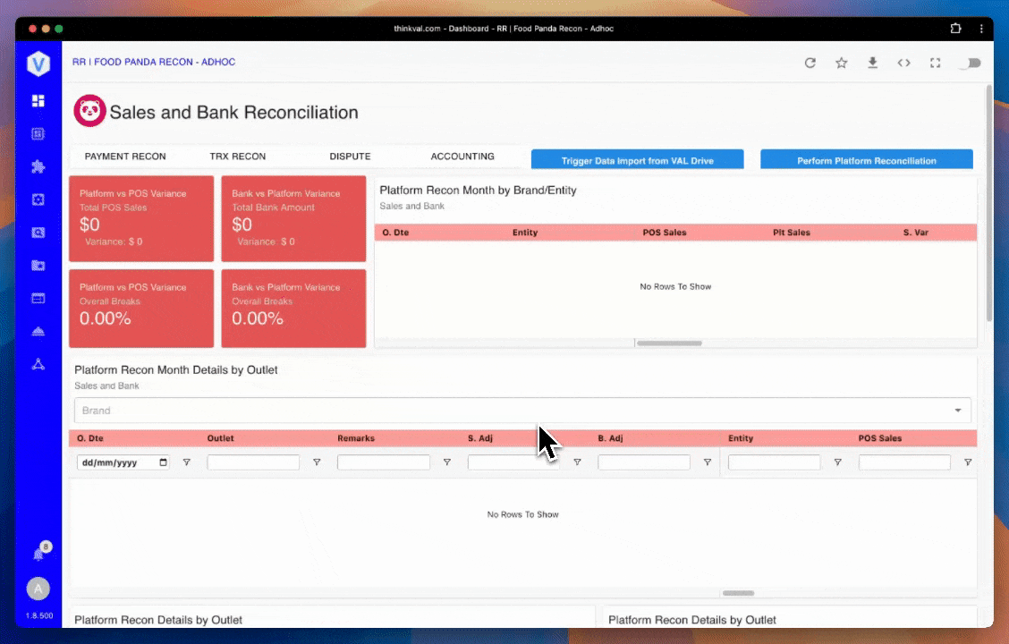1009x644 pixels.
Task: Open the three-dot browser menu
Action: (981, 29)
